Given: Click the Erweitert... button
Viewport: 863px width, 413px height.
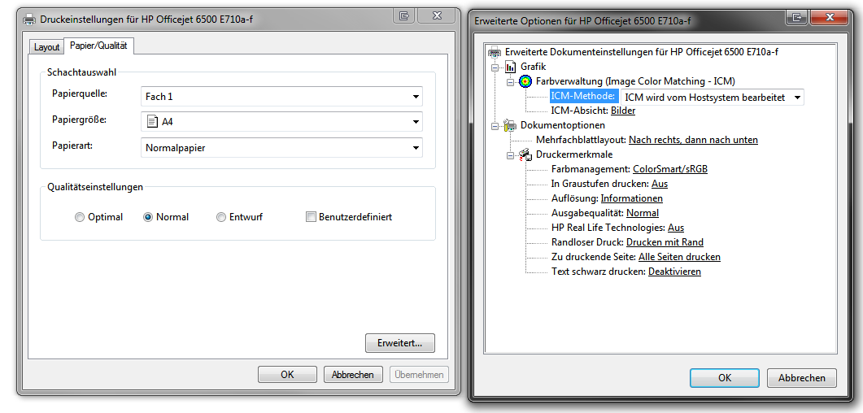Looking at the screenshot, I should coord(399,343).
